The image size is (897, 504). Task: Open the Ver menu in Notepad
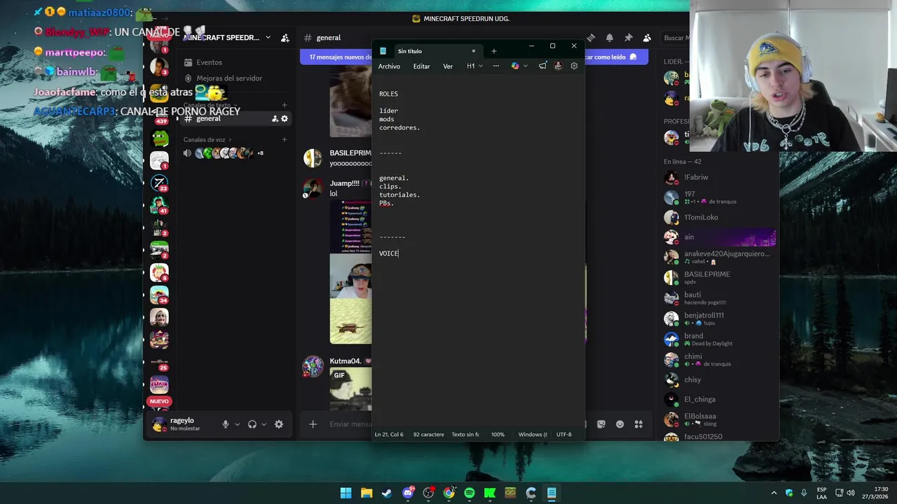click(448, 66)
